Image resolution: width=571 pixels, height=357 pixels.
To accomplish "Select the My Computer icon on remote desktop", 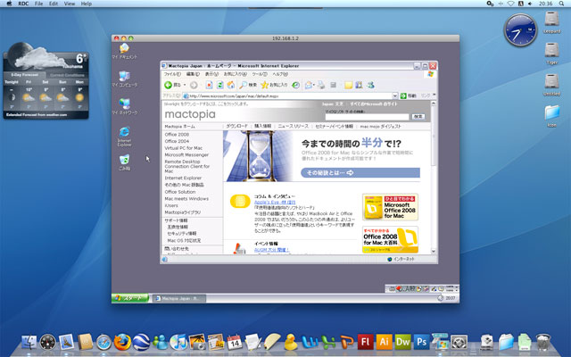I will pyautogui.click(x=125, y=79).
